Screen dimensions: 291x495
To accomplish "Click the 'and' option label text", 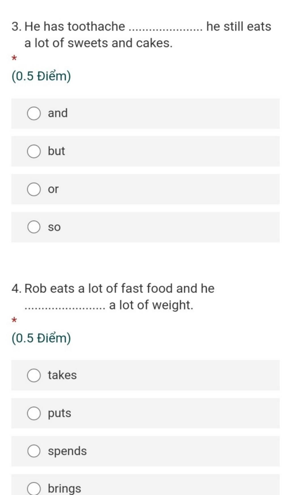I will tap(58, 113).
